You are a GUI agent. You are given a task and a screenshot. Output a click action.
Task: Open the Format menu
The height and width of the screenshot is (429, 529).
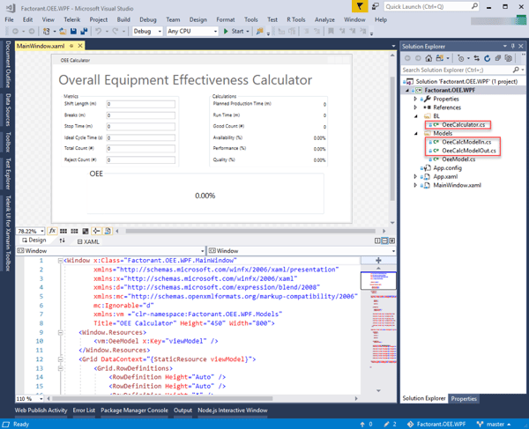tap(226, 19)
